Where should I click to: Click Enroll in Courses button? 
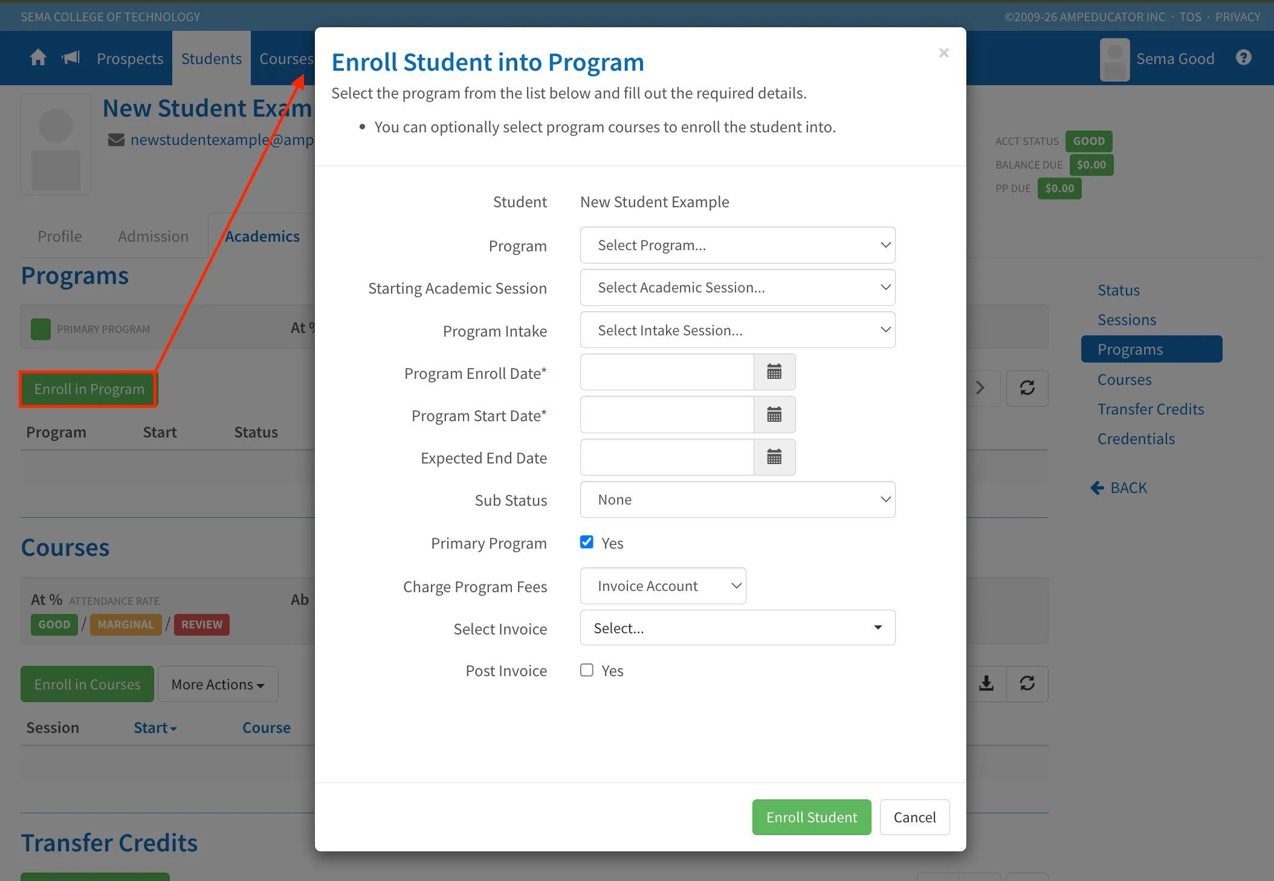click(x=88, y=684)
